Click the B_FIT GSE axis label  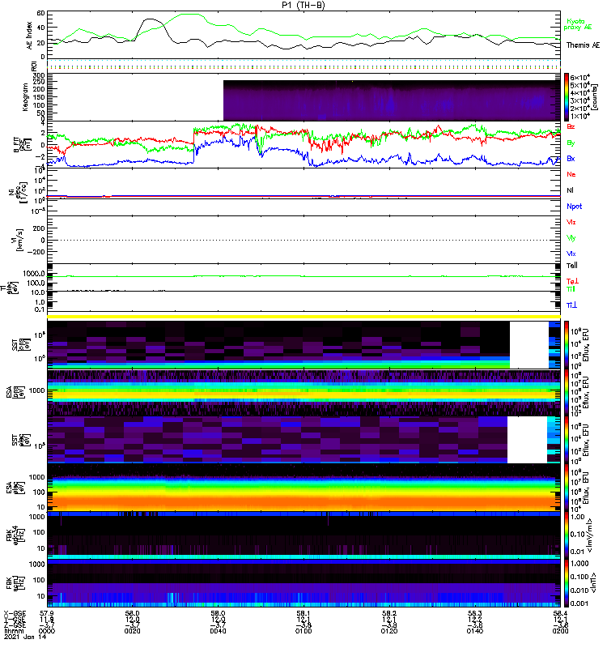click(21, 145)
